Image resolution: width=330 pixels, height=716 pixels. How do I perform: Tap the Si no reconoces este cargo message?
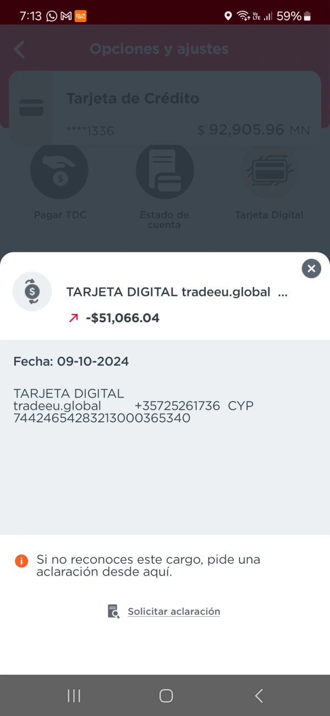click(x=148, y=566)
